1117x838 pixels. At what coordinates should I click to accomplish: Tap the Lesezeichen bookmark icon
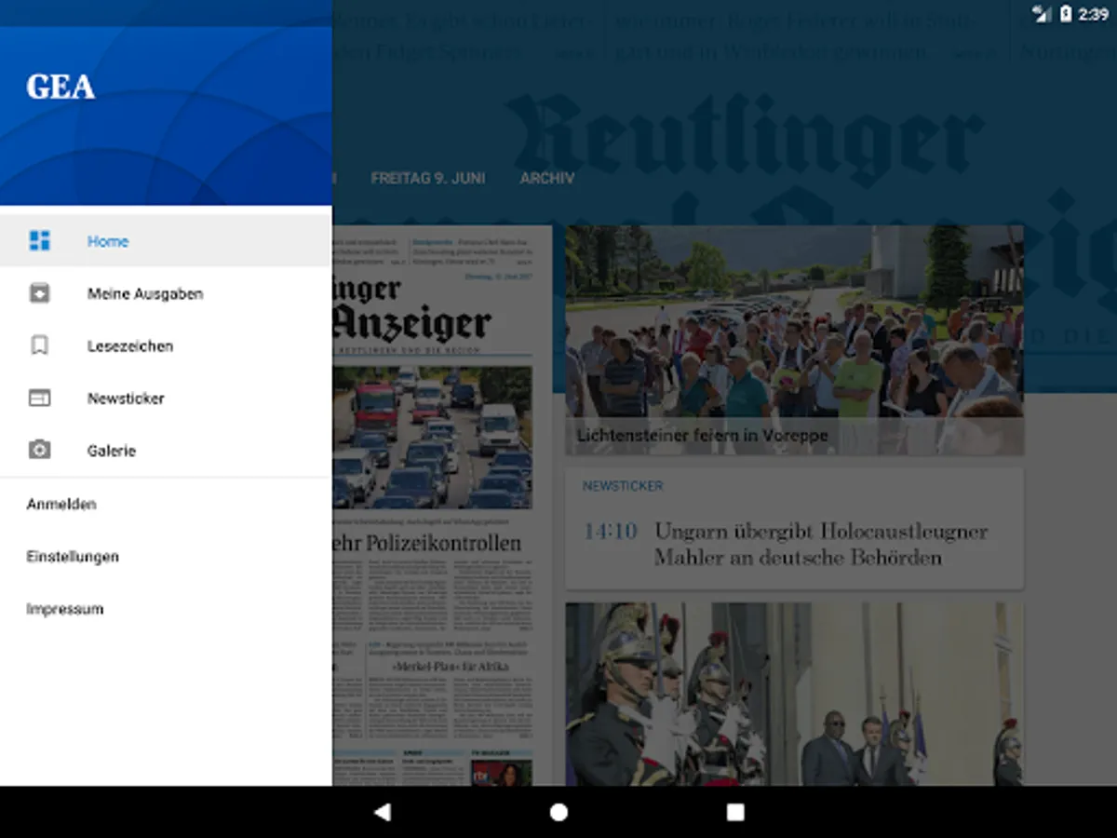[x=39, y=345]
